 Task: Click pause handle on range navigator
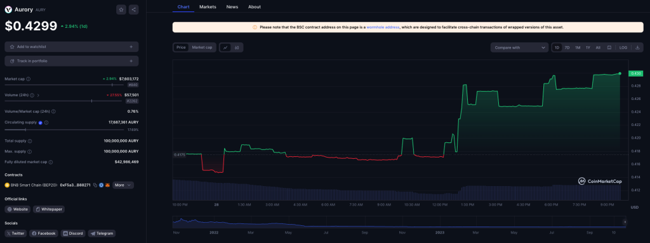(x=625, y=222)
